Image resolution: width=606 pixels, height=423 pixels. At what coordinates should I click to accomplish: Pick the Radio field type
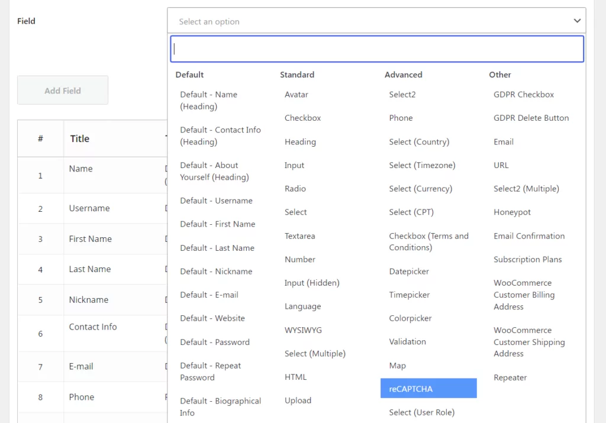(x=295, y=189)
